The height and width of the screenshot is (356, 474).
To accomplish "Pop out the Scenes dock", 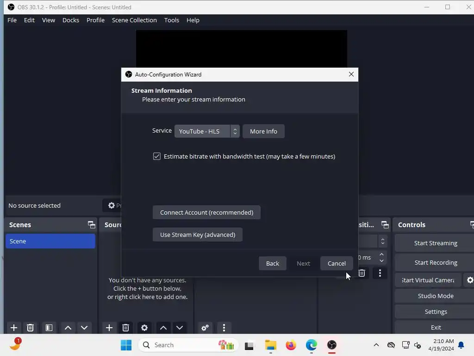I will click(x=91, y=225).
